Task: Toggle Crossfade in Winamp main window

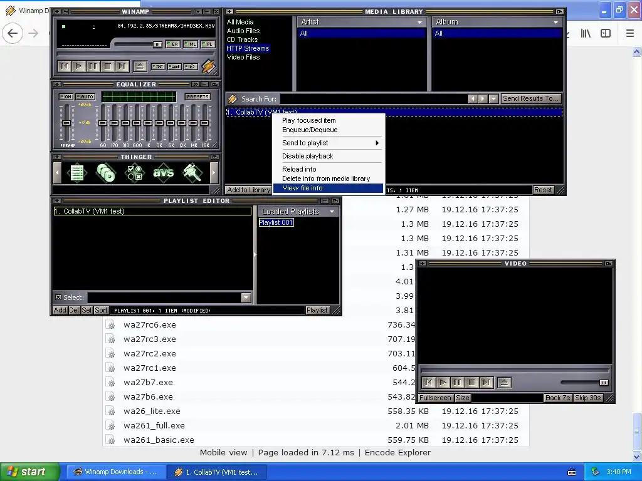Action: pos(174,66)
